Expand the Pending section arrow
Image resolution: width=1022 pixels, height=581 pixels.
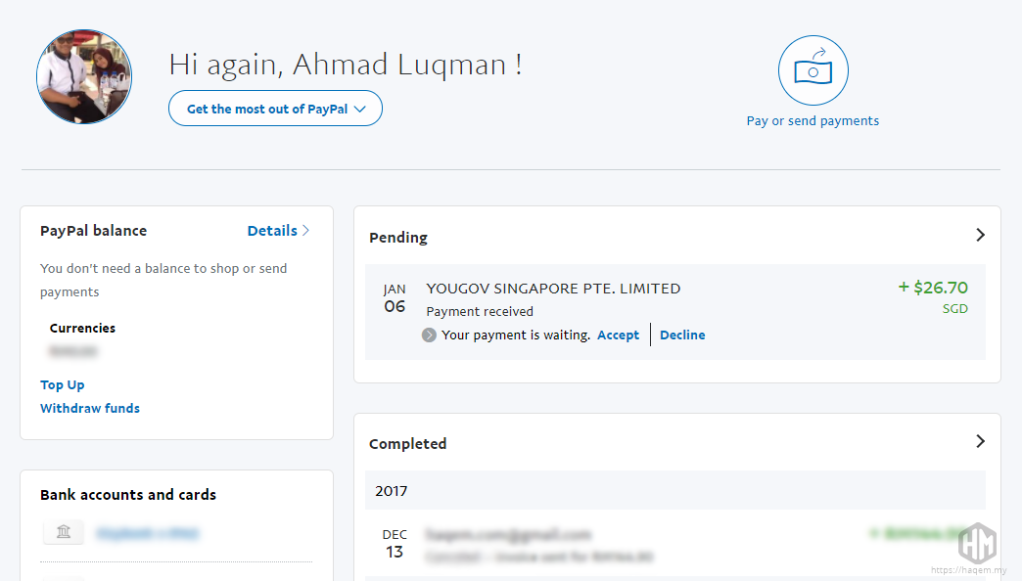[981, 236]
